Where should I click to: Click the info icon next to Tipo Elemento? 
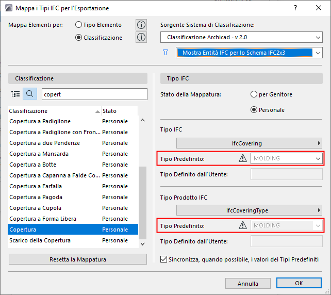pos(141,25)
